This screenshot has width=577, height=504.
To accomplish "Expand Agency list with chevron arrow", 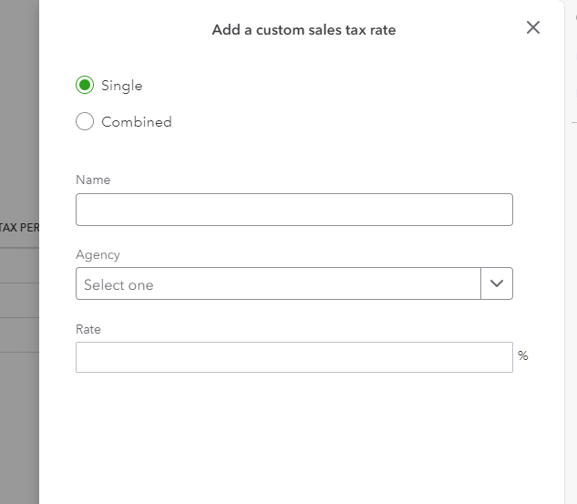I will [497, 283].
